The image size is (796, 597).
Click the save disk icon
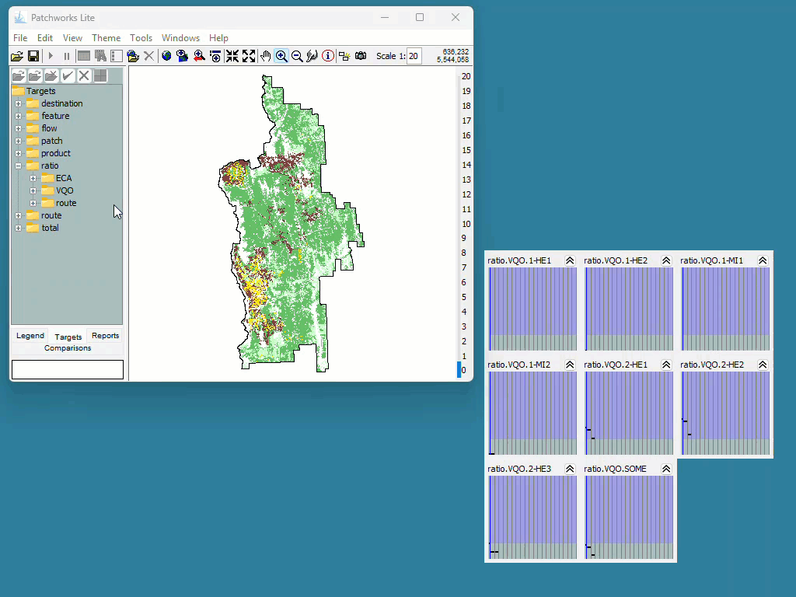(33, 56)
